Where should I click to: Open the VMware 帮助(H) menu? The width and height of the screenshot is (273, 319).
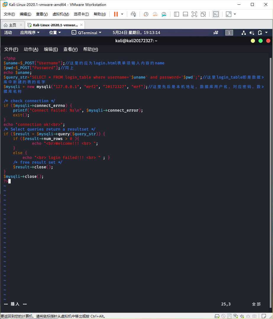click(x=100, y=14)
